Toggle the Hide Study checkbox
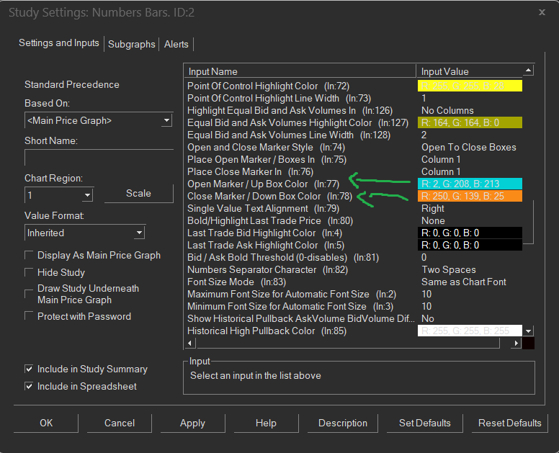 (30, 273)
